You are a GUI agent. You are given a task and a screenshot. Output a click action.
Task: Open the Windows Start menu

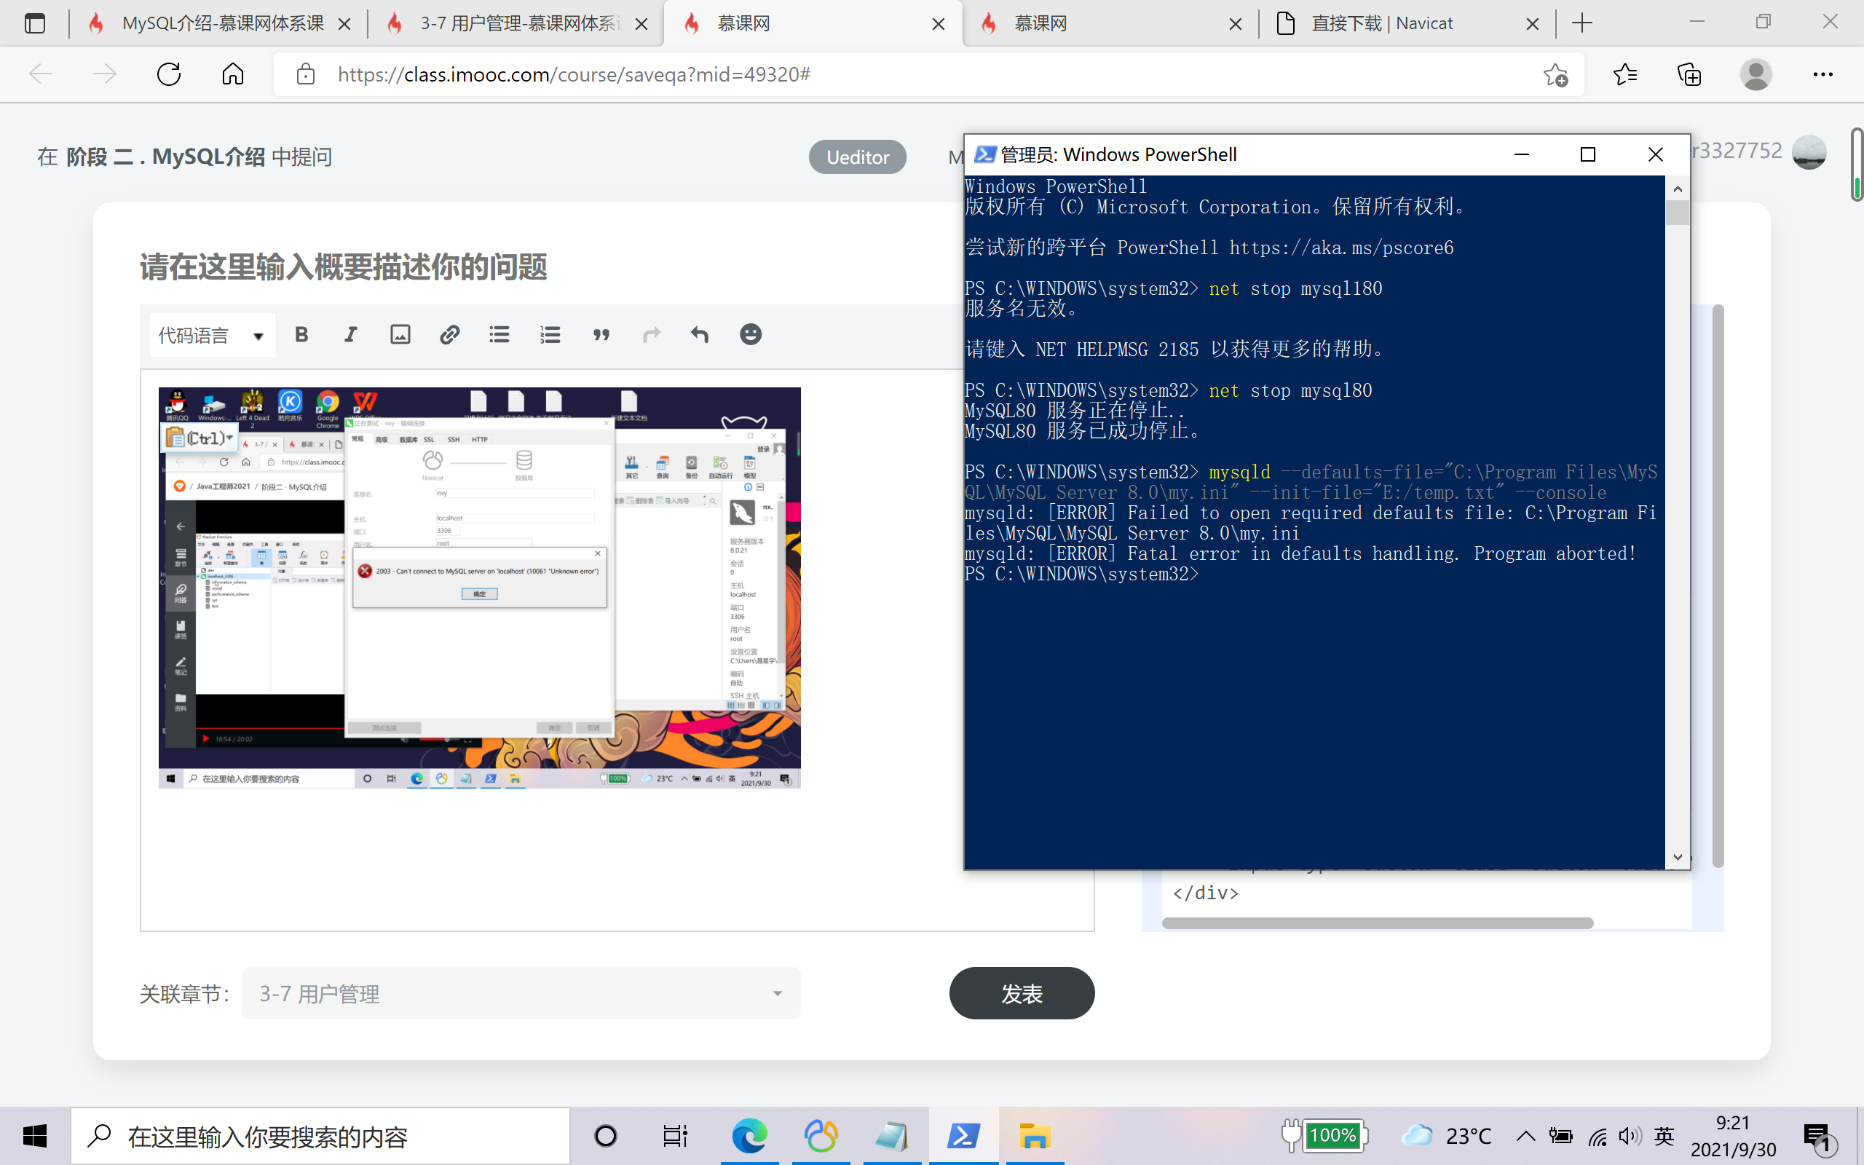click(x=35, y=1136)
